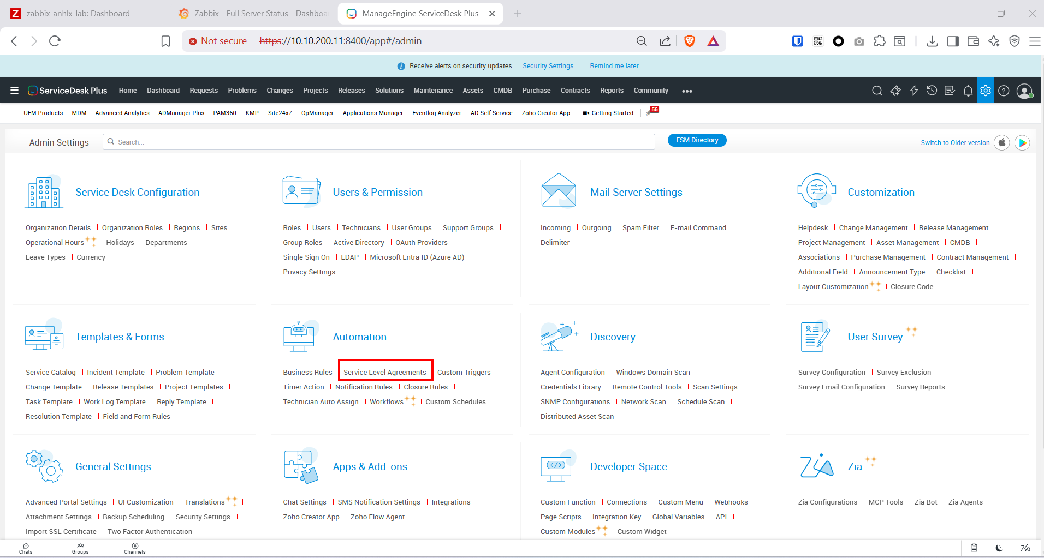The height and width of the screenshot is (558, 1044).
Task: Open the recent items history icon
Action: pyautogui.click(x=932, y=91)
